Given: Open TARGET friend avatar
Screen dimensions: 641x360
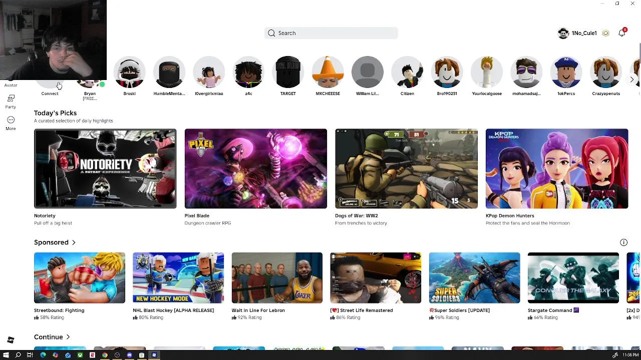Looking at the screenshot, I should 288,72.
